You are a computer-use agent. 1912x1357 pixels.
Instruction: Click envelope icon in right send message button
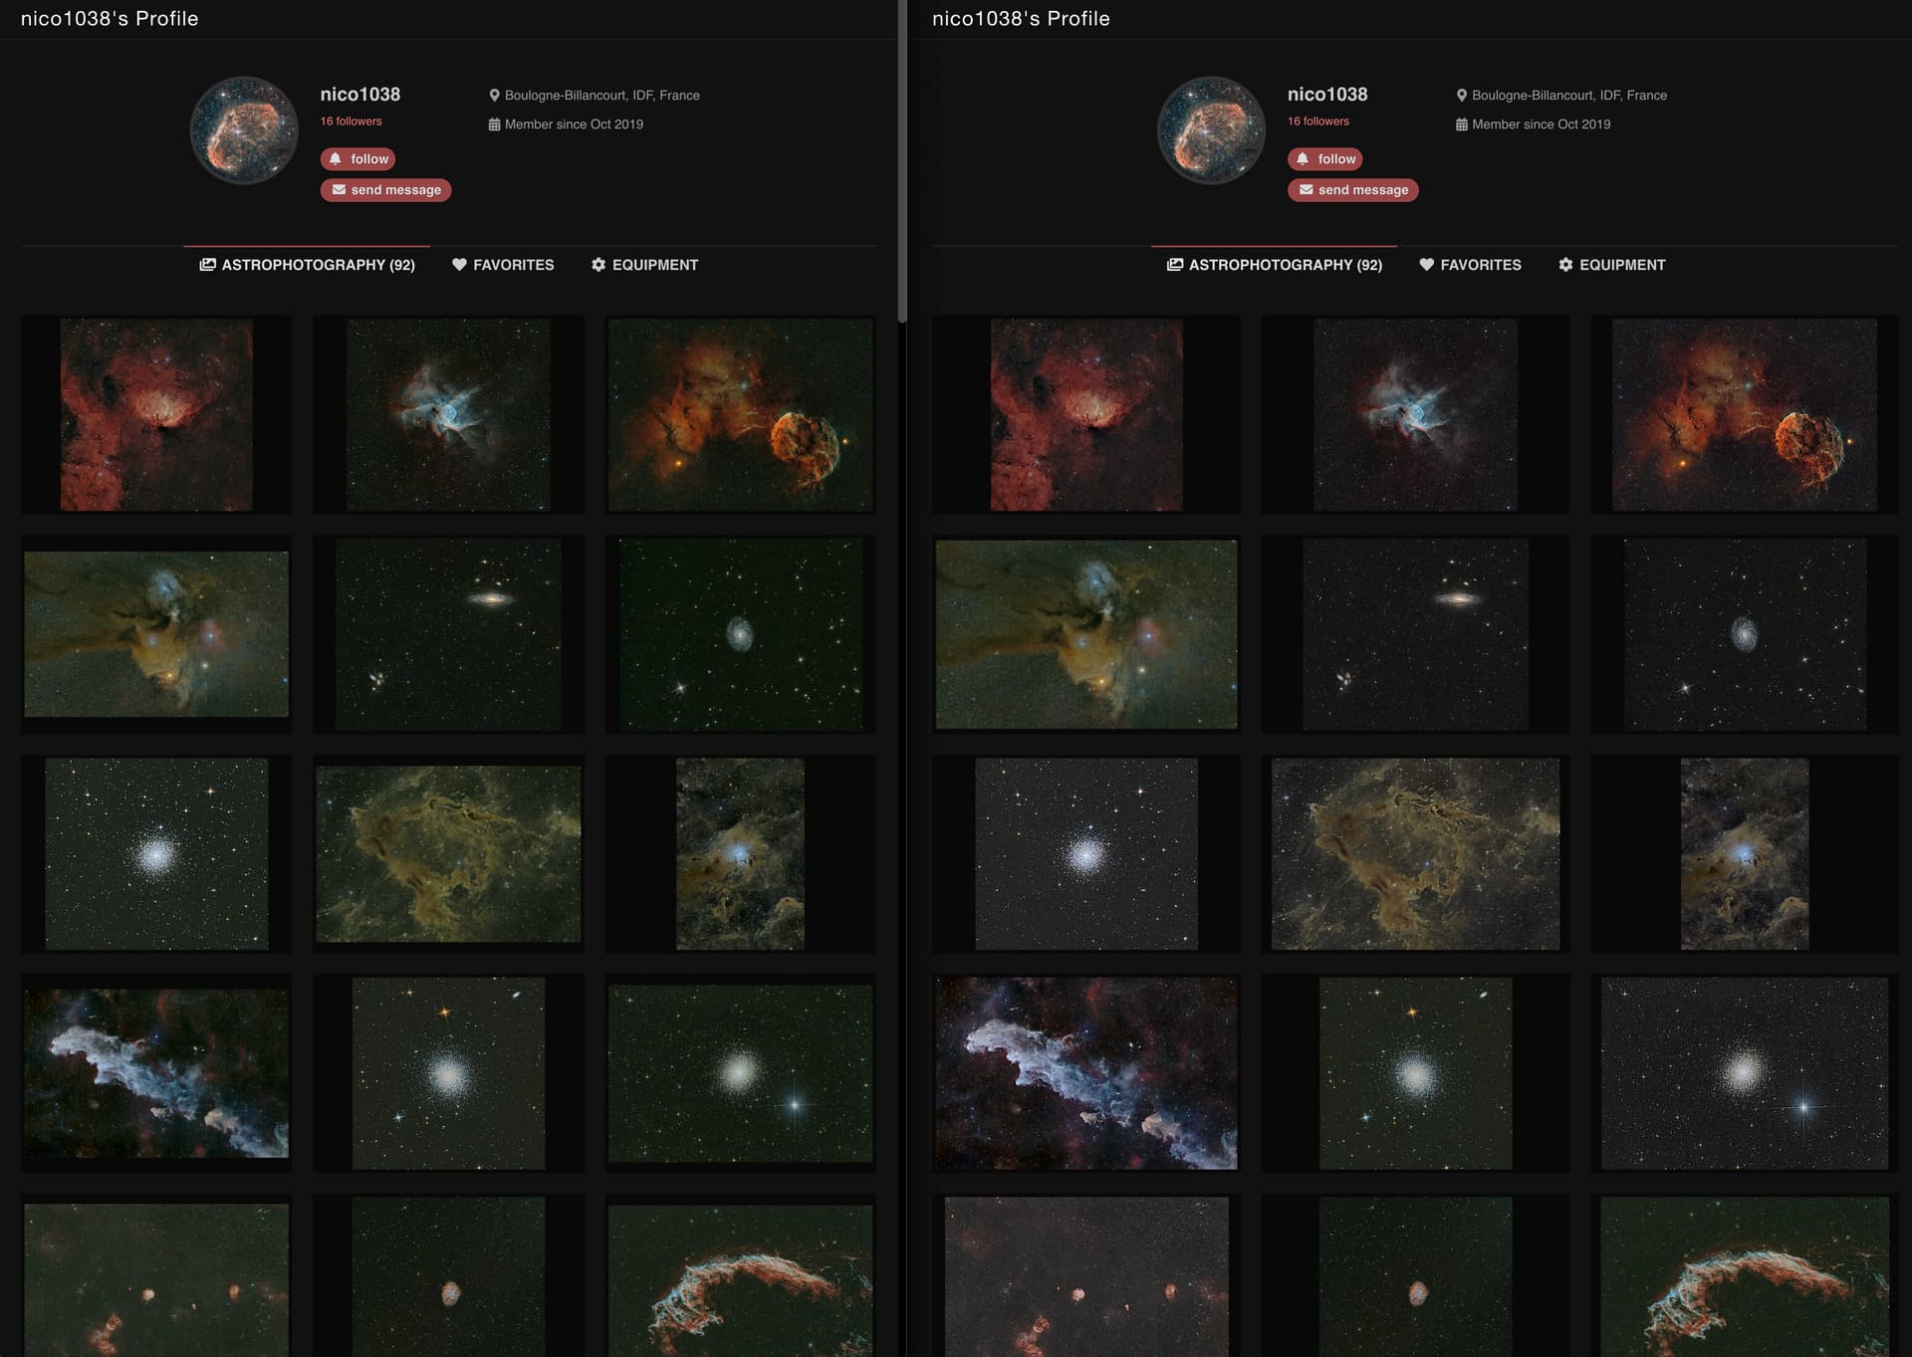click(x=1307, y=190)
